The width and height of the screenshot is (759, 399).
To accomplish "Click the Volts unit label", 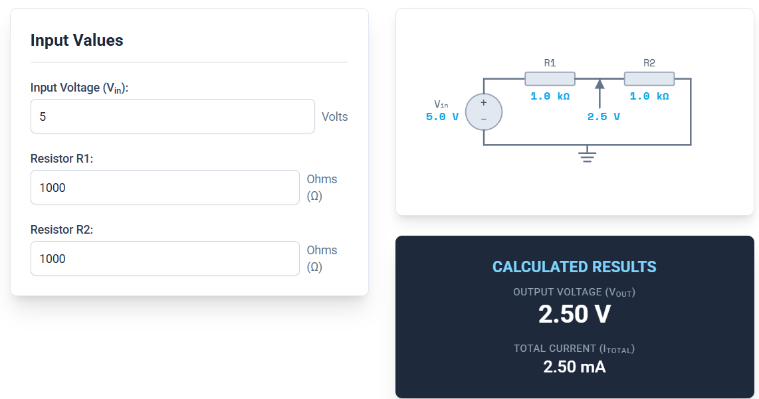I will 334,116.
